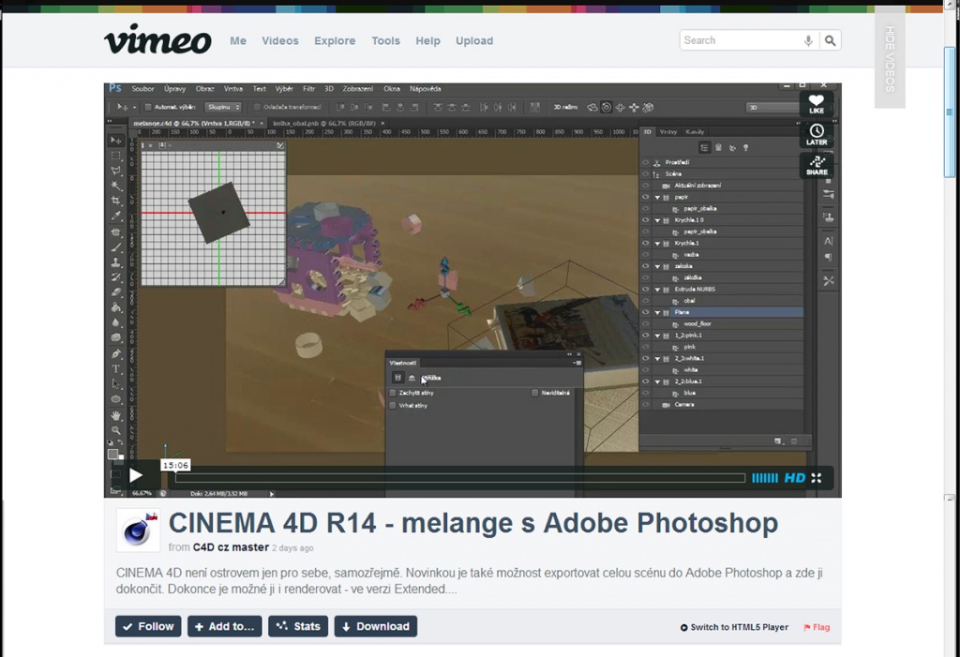Check the Neviditelná checkbox
960x657 pixels.
[535, 393]
